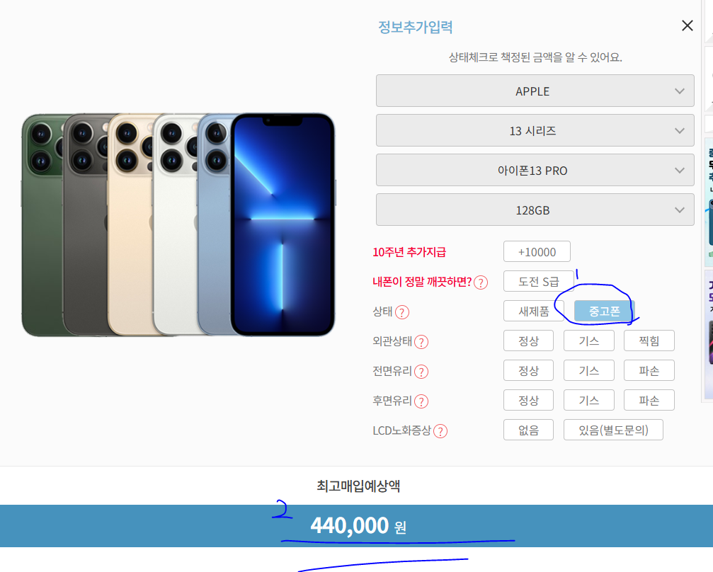Click the help icon next to LCD노화증상
This screenshot has width=713, height=572.
click(x=440, y=431)
